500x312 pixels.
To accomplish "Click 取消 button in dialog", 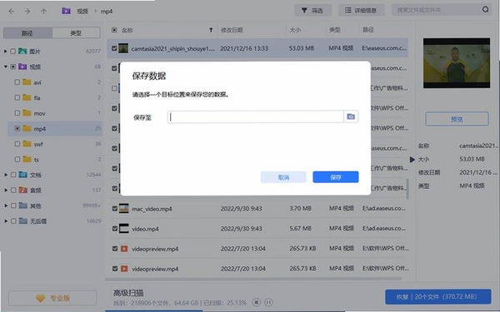I will tap(283, 177).
